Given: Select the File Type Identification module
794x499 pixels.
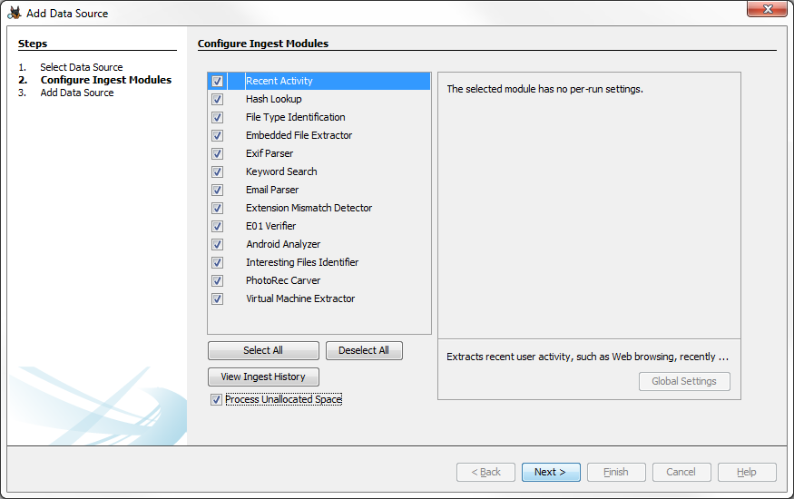Looking at the screenshot, I should coord(295,118).
